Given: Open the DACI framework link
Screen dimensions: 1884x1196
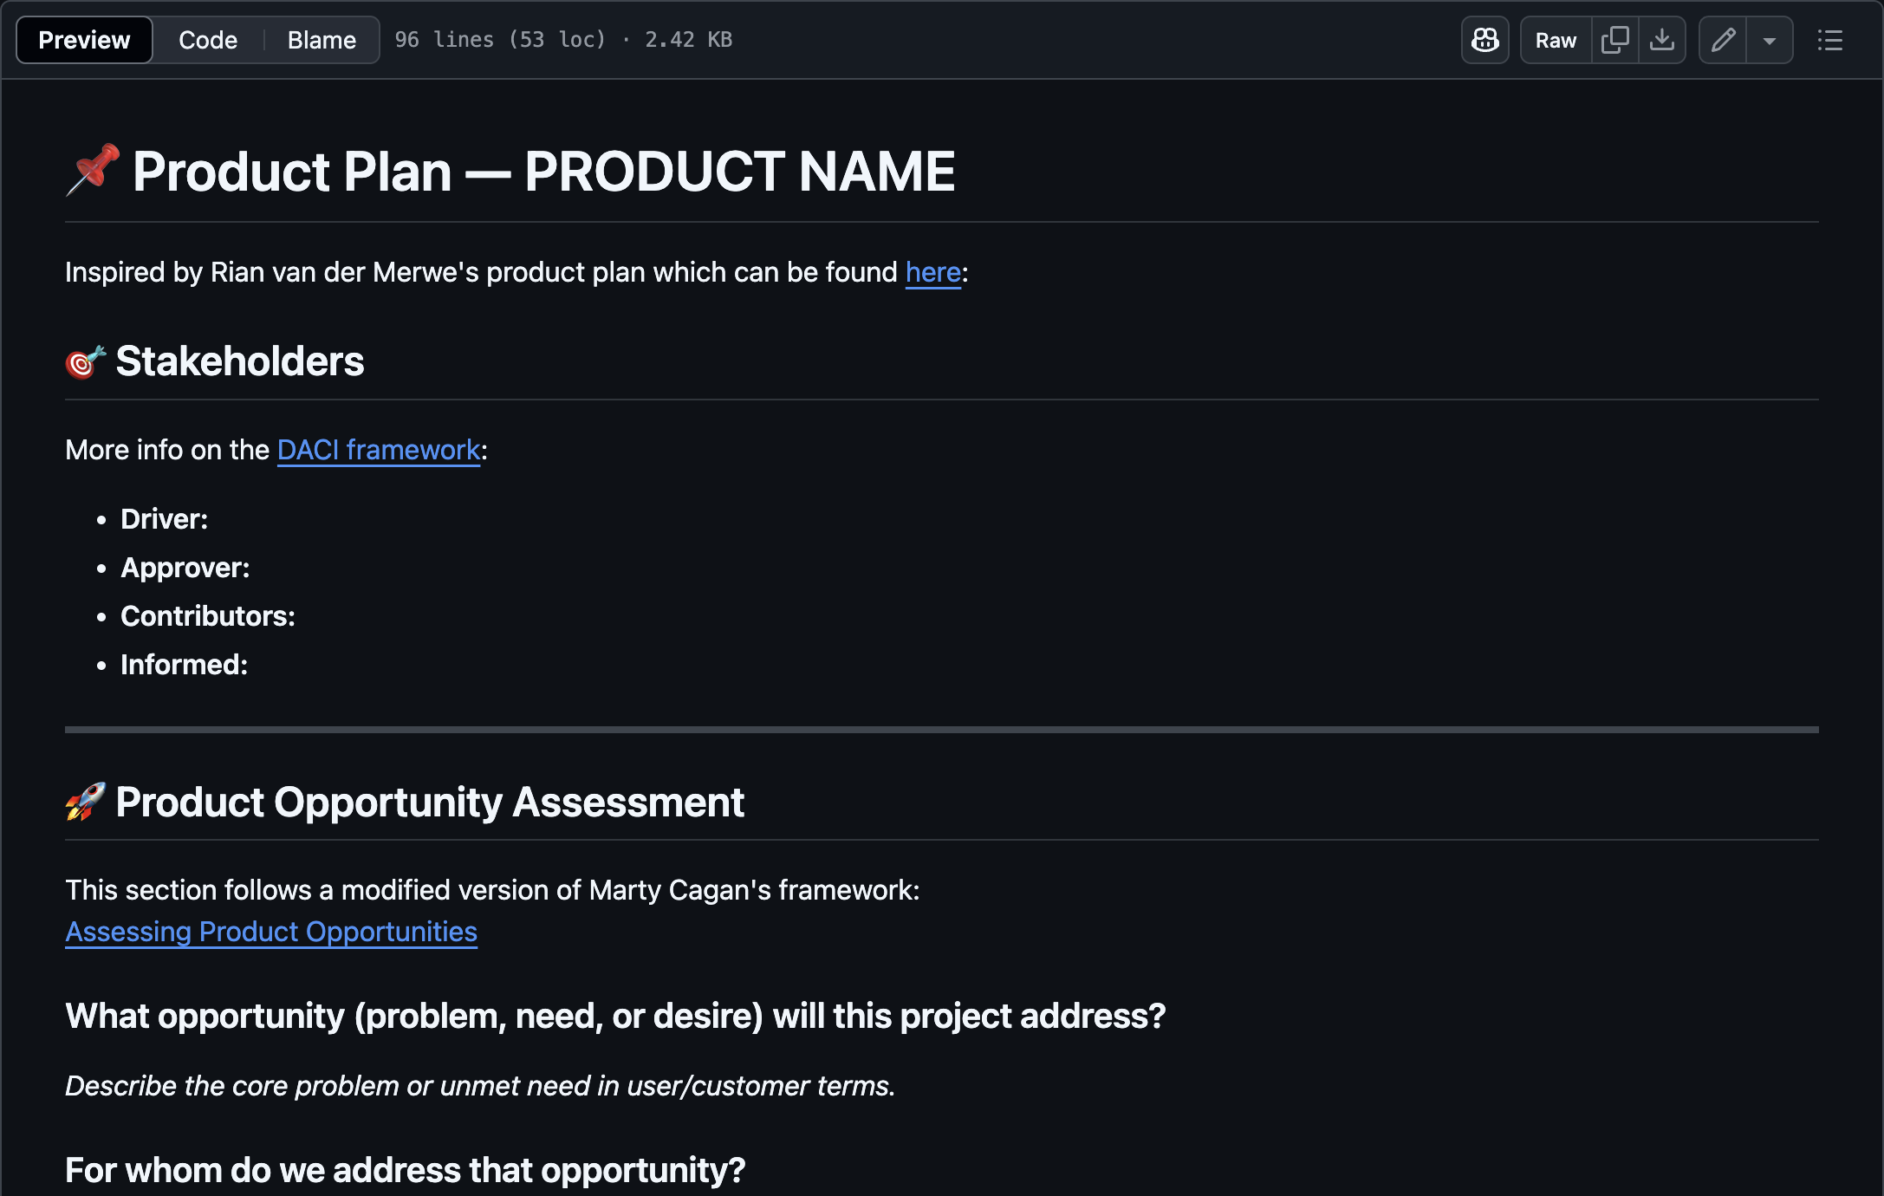Looking at the screenshot, I should (x=379, y=450).
